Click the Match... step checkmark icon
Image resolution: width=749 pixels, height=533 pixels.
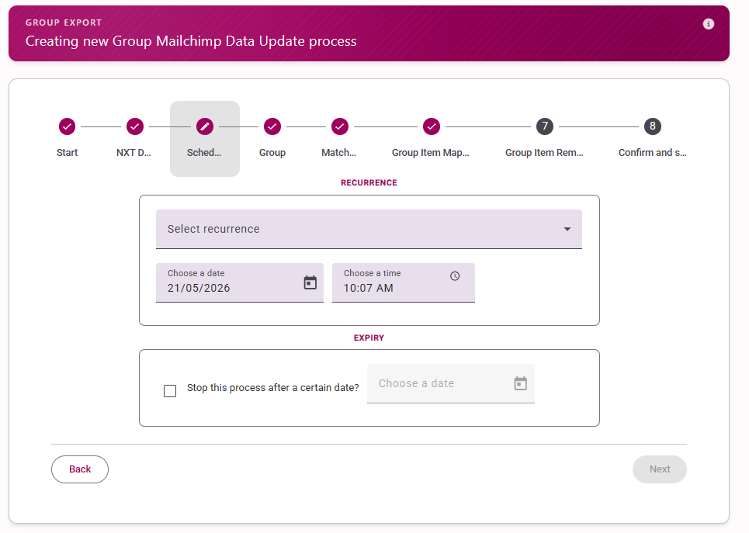(340, 126)
